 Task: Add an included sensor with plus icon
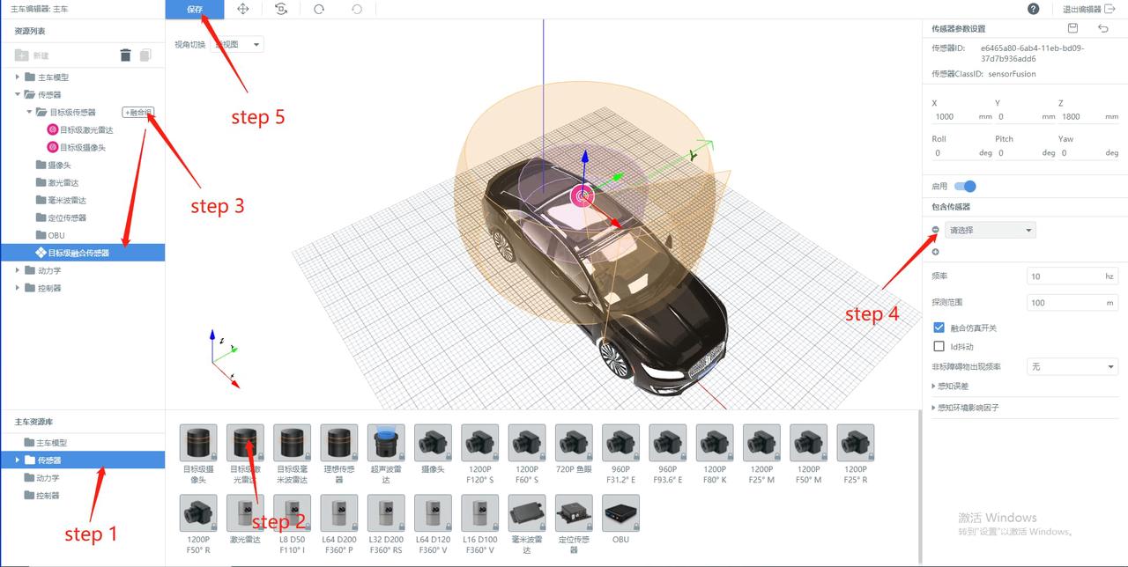[x=935, y=252]
